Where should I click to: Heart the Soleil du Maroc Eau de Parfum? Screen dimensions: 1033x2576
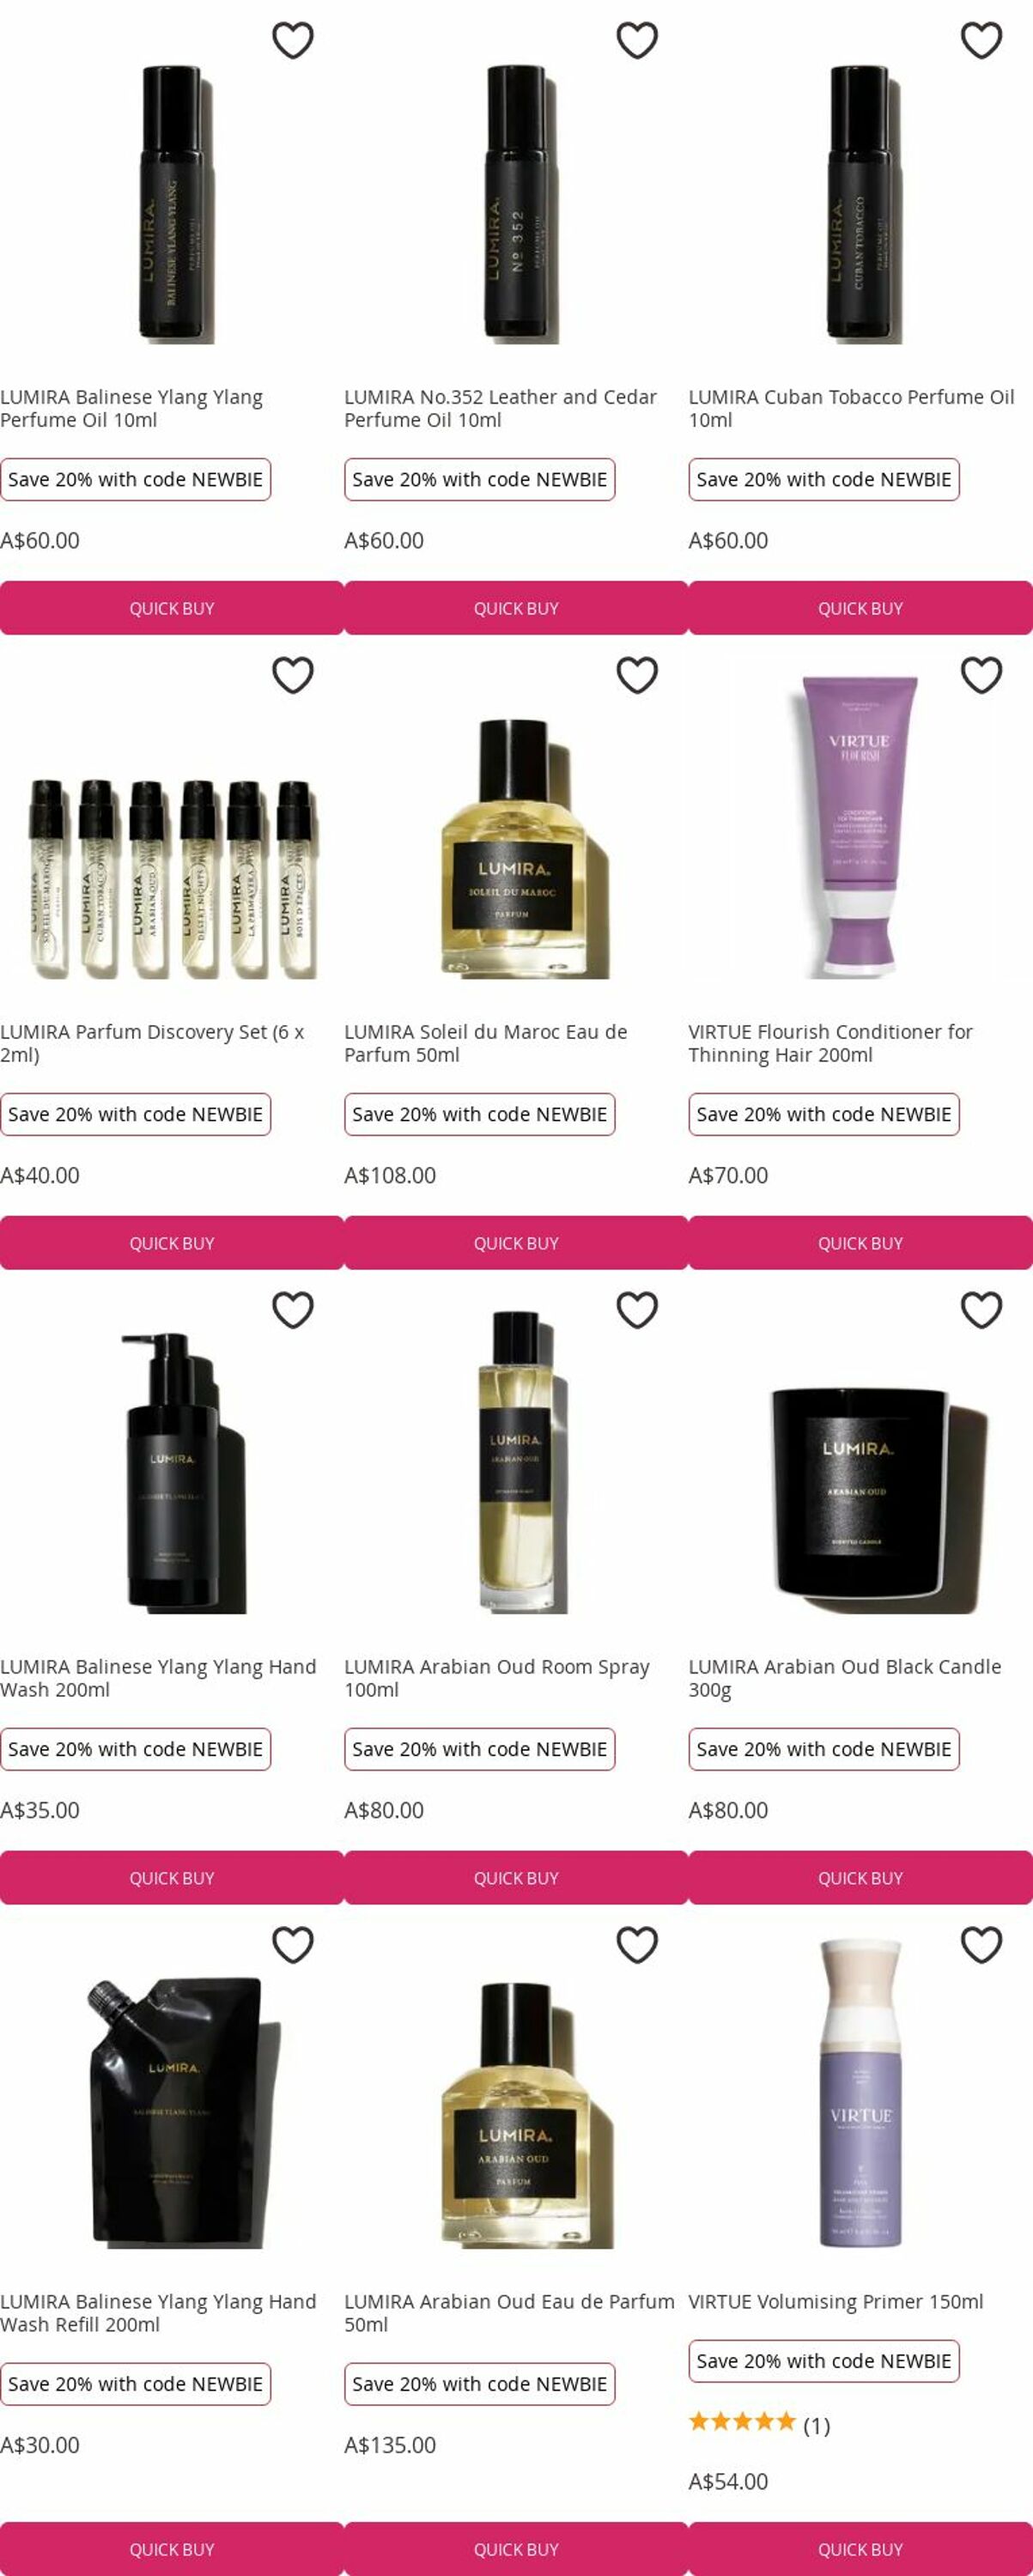point(637,676)
